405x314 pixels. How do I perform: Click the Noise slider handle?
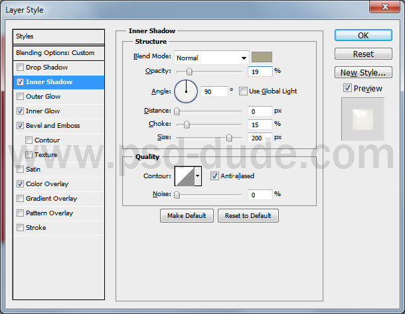(177, 195)
